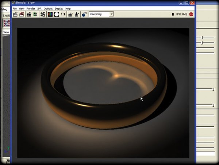The height and width of the screenshot is (165, 219).
Task: Open the Options menu
Action: tap(48, 8)
